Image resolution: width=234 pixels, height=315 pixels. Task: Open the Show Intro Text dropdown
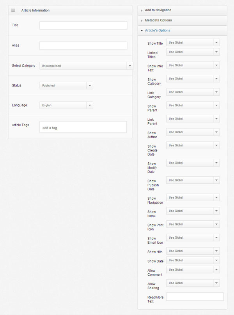(x=193, y=65)
